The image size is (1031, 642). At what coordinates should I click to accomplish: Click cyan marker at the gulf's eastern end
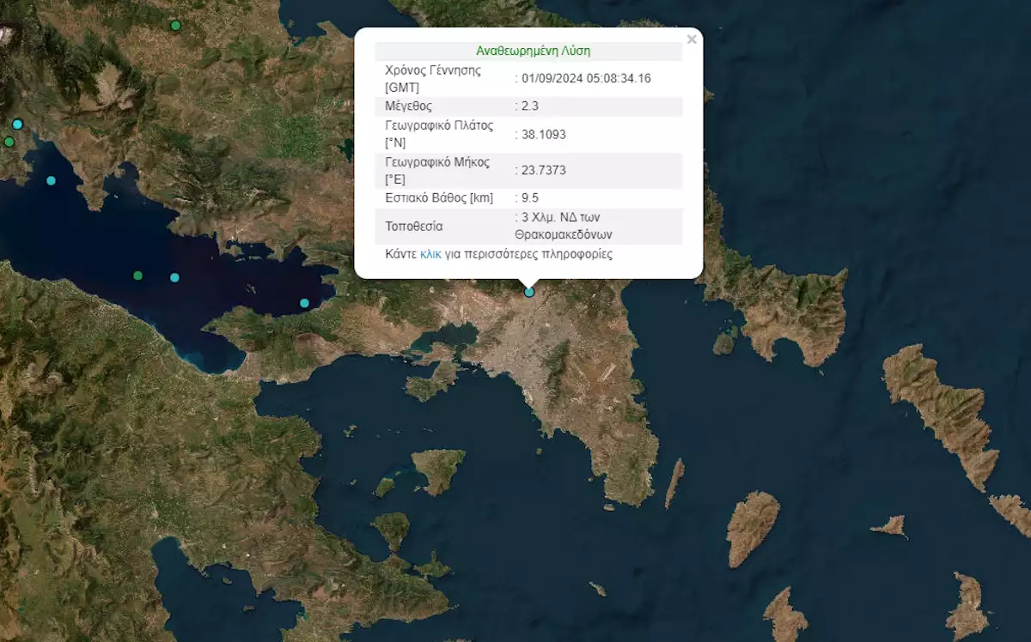304,303
